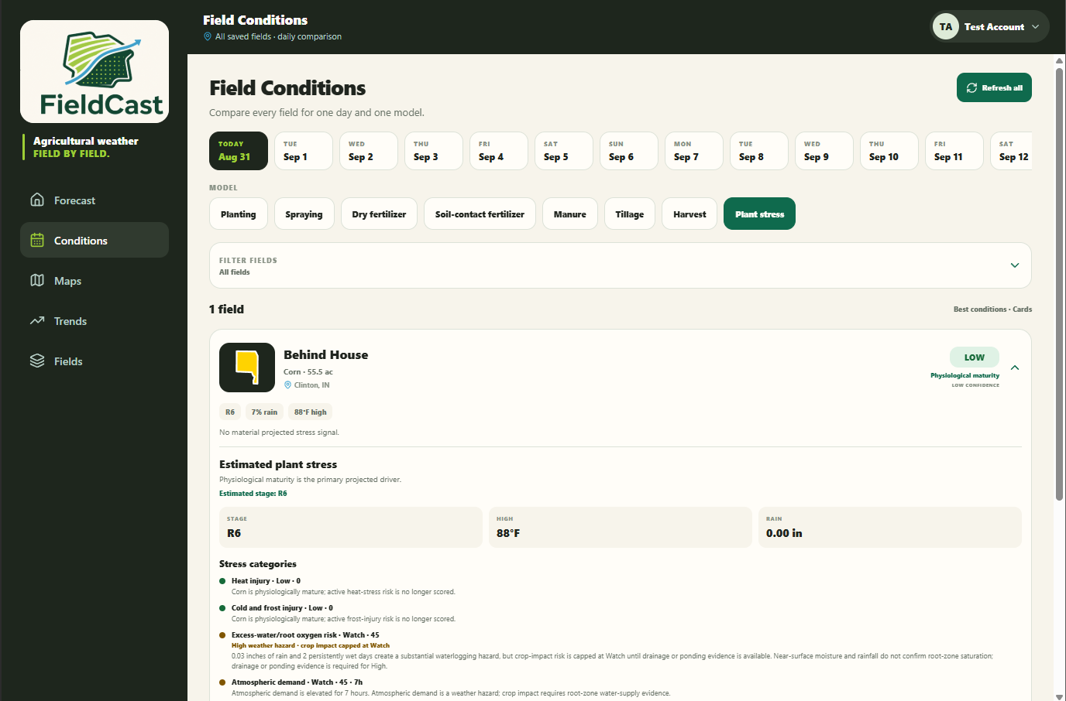Click the refresh arrows icon
1066x701 pixels.
coord(971,88)
